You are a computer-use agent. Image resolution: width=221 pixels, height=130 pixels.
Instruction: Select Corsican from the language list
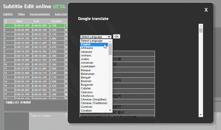click(94, 107)
